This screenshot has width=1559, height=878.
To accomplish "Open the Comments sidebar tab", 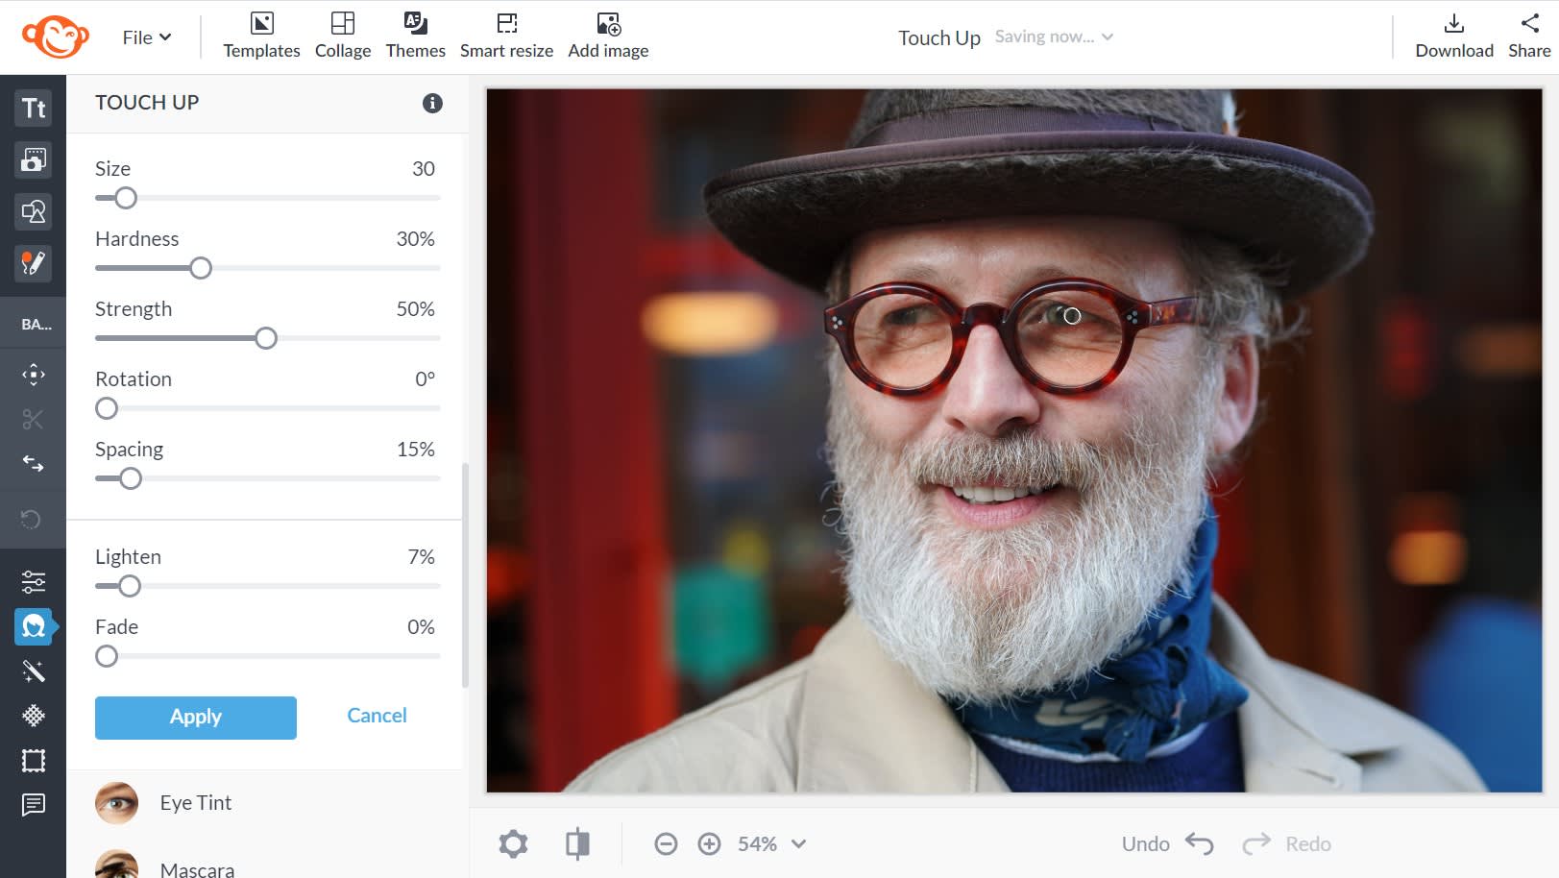I will 34,805.
